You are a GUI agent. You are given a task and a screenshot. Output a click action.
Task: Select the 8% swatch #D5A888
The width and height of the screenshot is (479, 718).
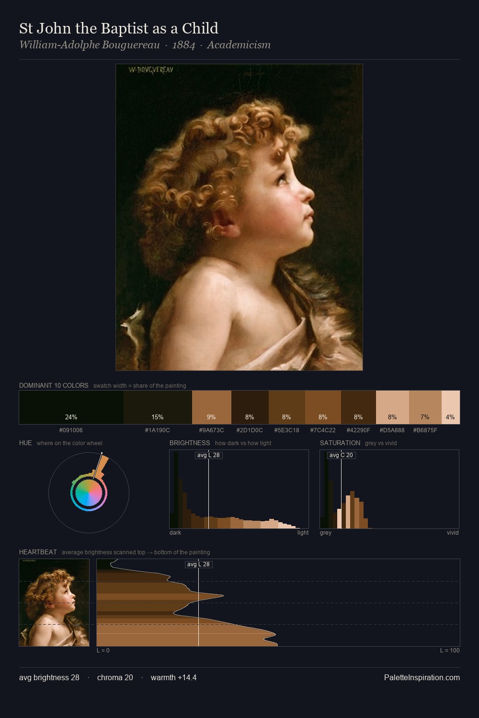(392, 407)
